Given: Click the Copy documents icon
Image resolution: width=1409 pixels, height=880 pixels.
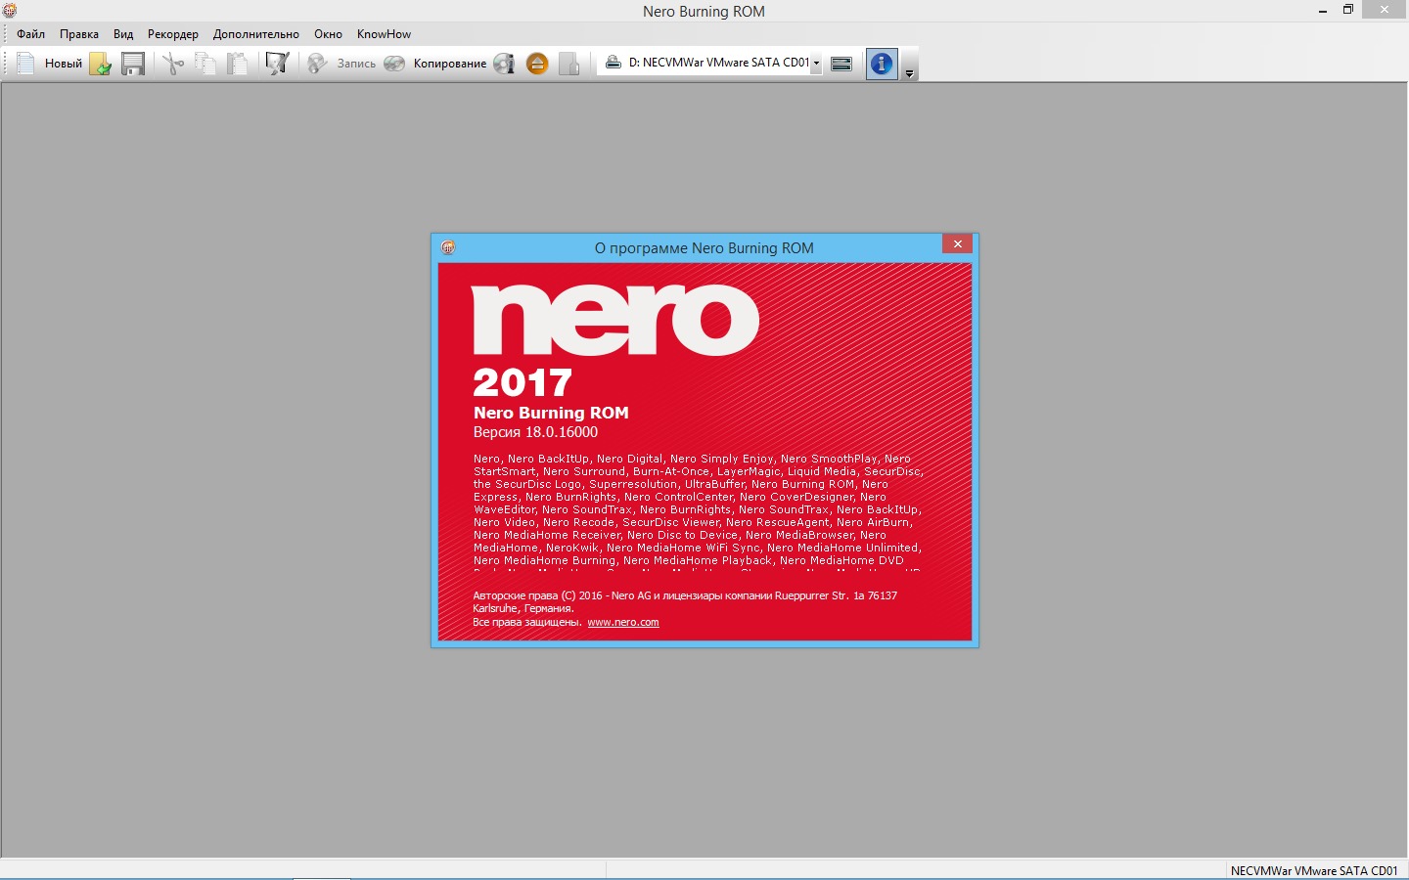Looking at the screenshot, I should [x=205, y=64].
